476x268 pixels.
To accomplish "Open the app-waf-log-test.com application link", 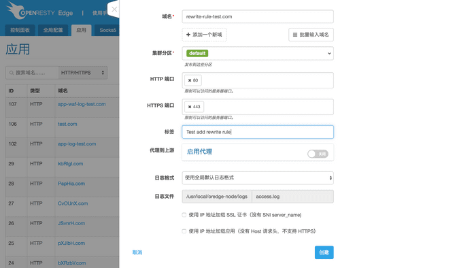I will point(82,104).
